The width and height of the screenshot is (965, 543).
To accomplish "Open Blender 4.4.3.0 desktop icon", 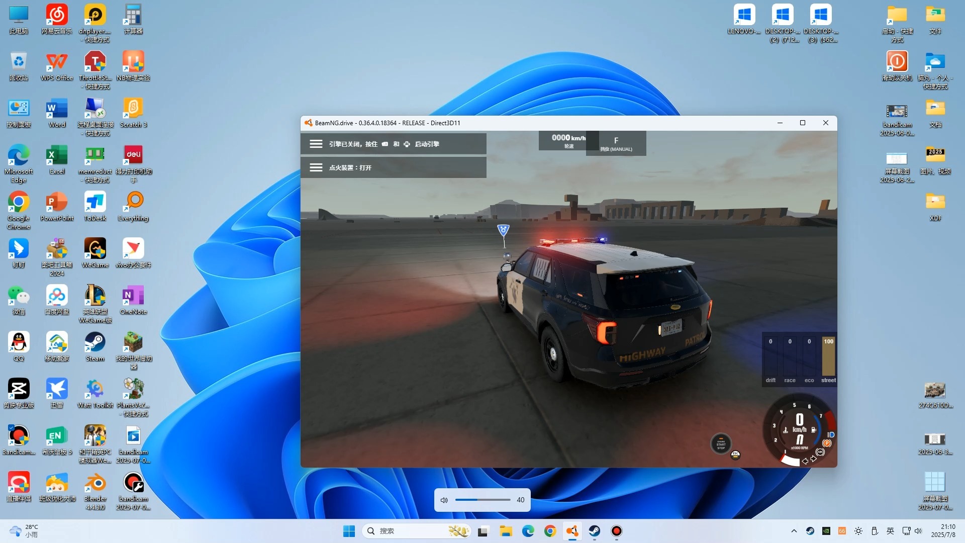I will (95, 491).
